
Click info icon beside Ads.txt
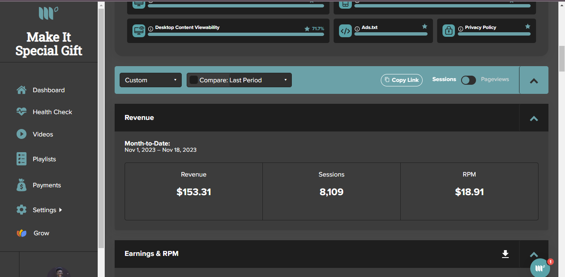357,29
